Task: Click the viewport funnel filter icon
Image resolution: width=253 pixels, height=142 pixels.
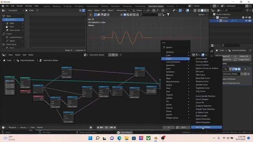Action: tap(168, 15)
